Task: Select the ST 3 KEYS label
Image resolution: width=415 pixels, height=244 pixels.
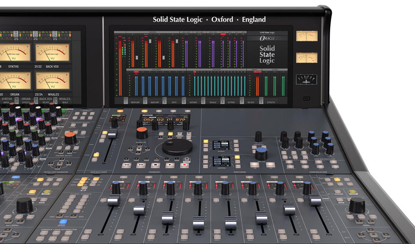Action: (x=170, y=101)
